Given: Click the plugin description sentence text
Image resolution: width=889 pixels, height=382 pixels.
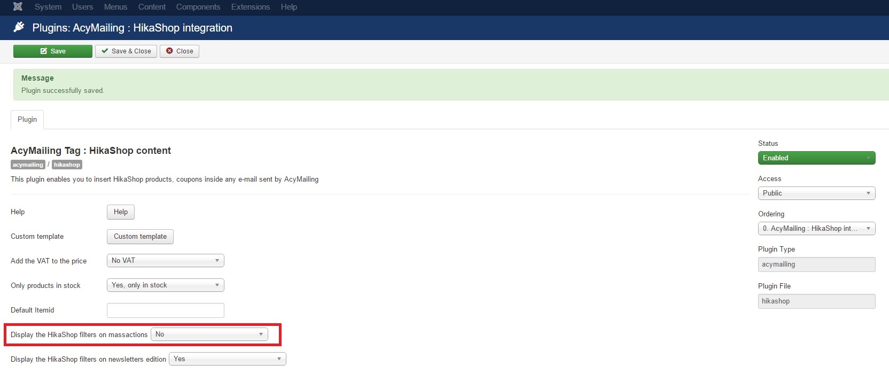Looking at the screenshot, I should tap(165, 180).
